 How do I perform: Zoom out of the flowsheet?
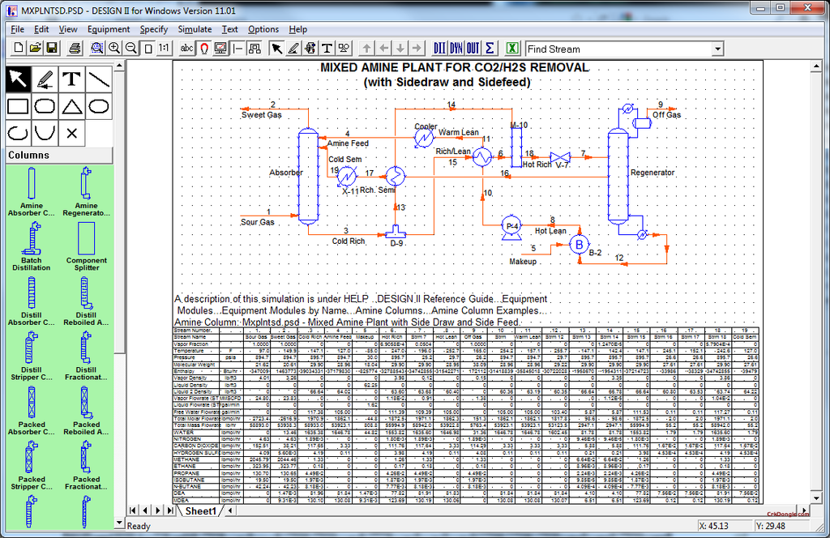(x=130, y=48)
